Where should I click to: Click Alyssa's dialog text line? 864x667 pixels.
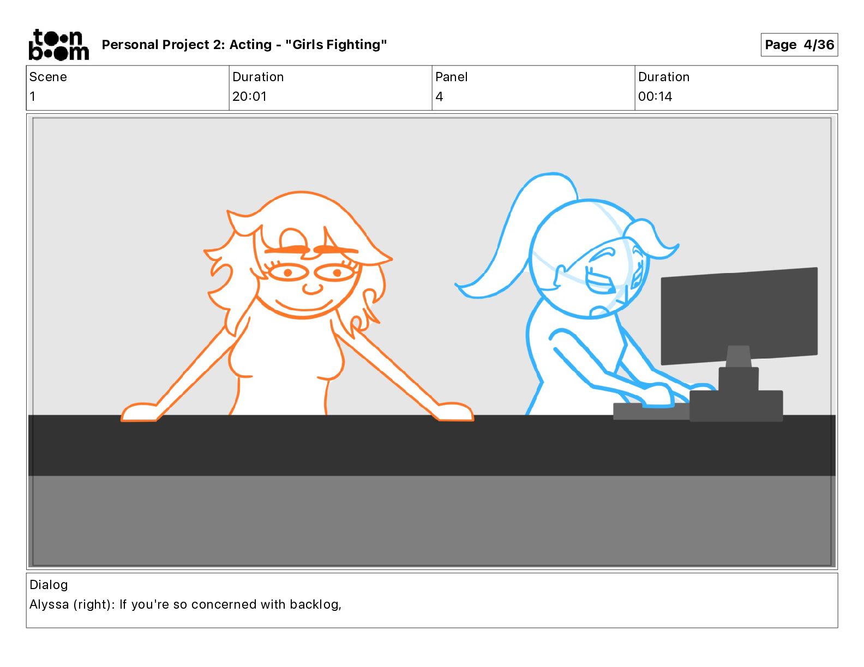pos(185,604)
